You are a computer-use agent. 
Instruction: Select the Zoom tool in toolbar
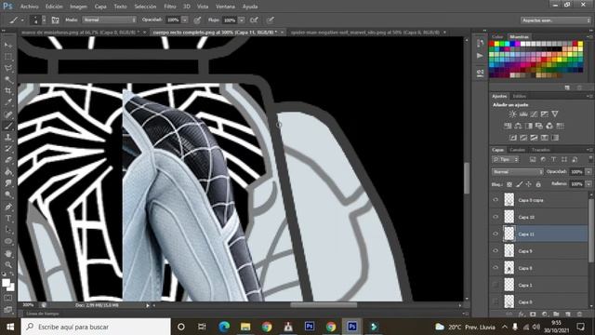8,264
